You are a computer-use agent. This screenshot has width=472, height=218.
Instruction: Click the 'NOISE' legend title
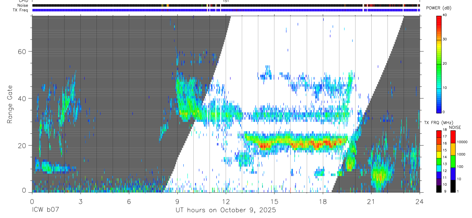[x=455, y=127]
